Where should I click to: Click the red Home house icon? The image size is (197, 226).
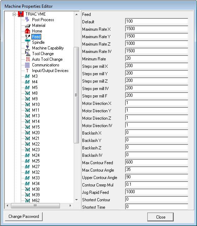[27, 31]
